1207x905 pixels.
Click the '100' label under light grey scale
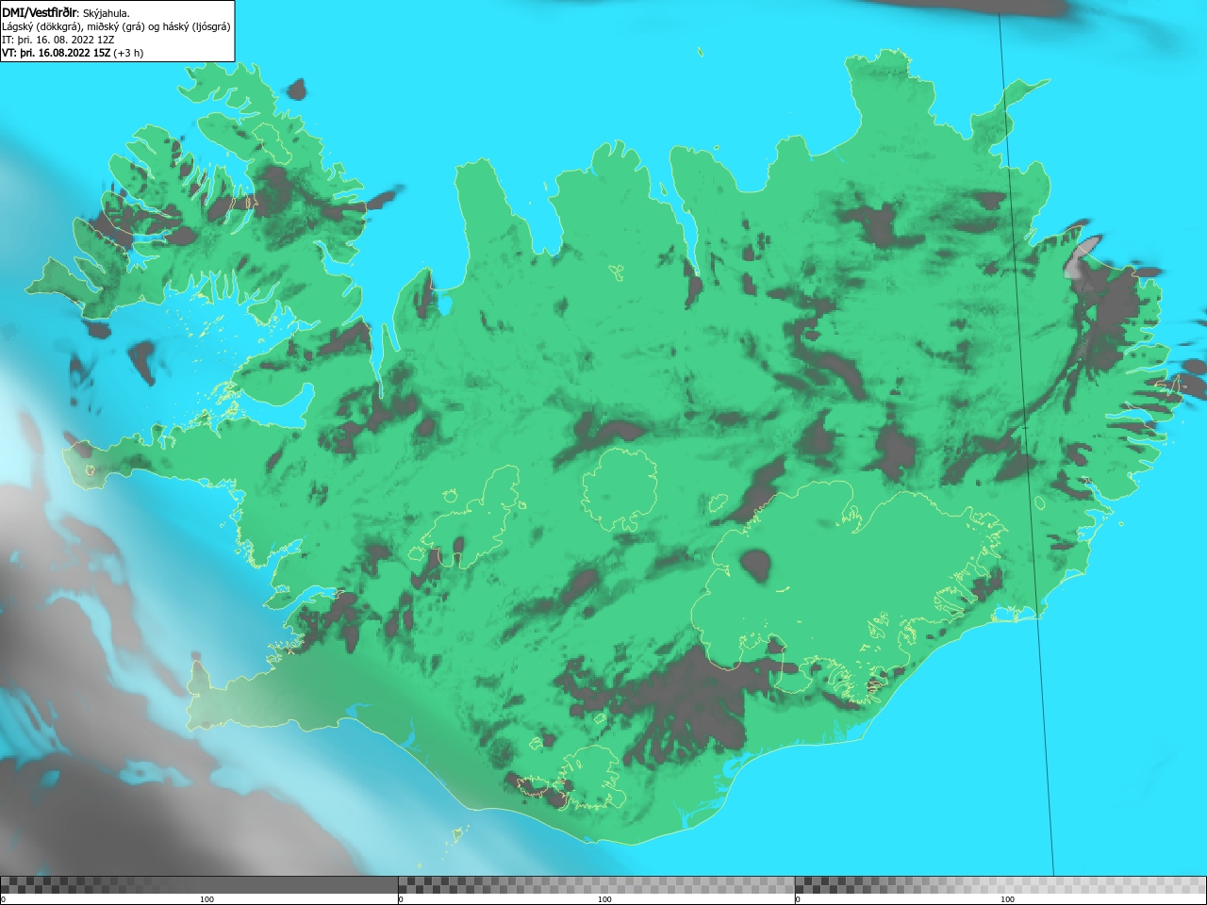click(1007, 899)
